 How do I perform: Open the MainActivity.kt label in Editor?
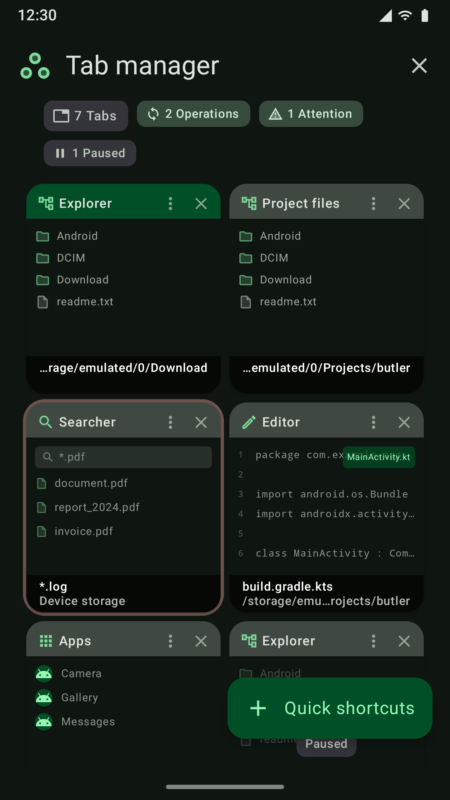click(379, 457)
